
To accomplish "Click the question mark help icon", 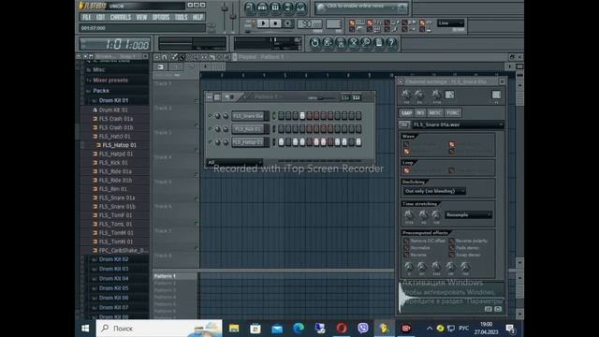I will click(391, 42).
